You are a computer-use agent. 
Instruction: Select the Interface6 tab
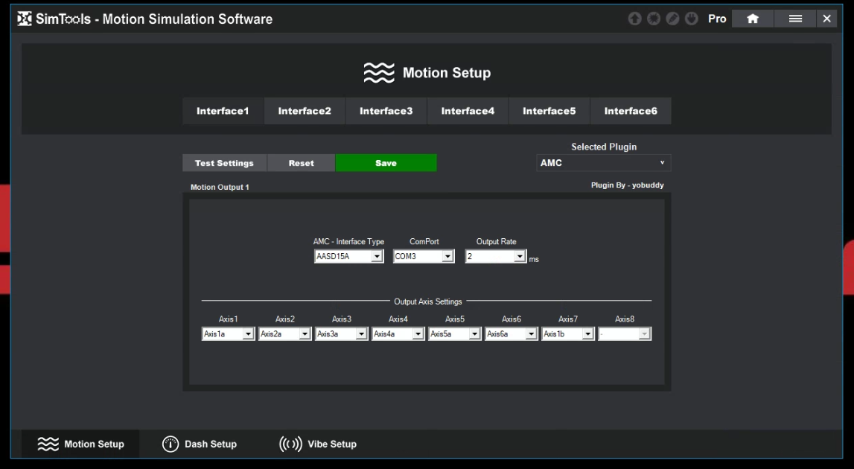[631, 111]
